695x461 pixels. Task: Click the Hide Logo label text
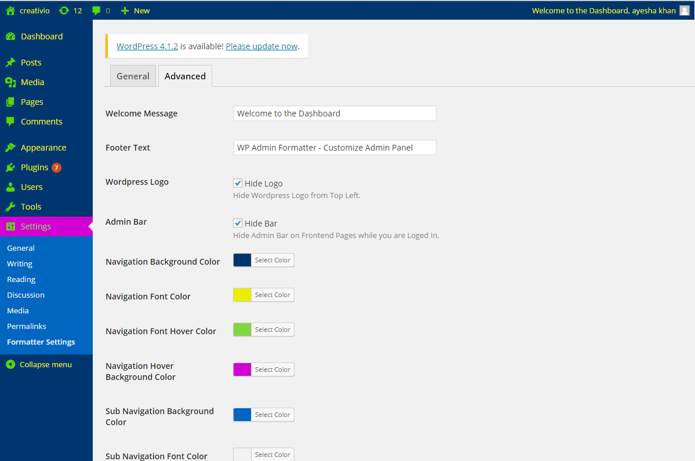[x=264, y=184]
